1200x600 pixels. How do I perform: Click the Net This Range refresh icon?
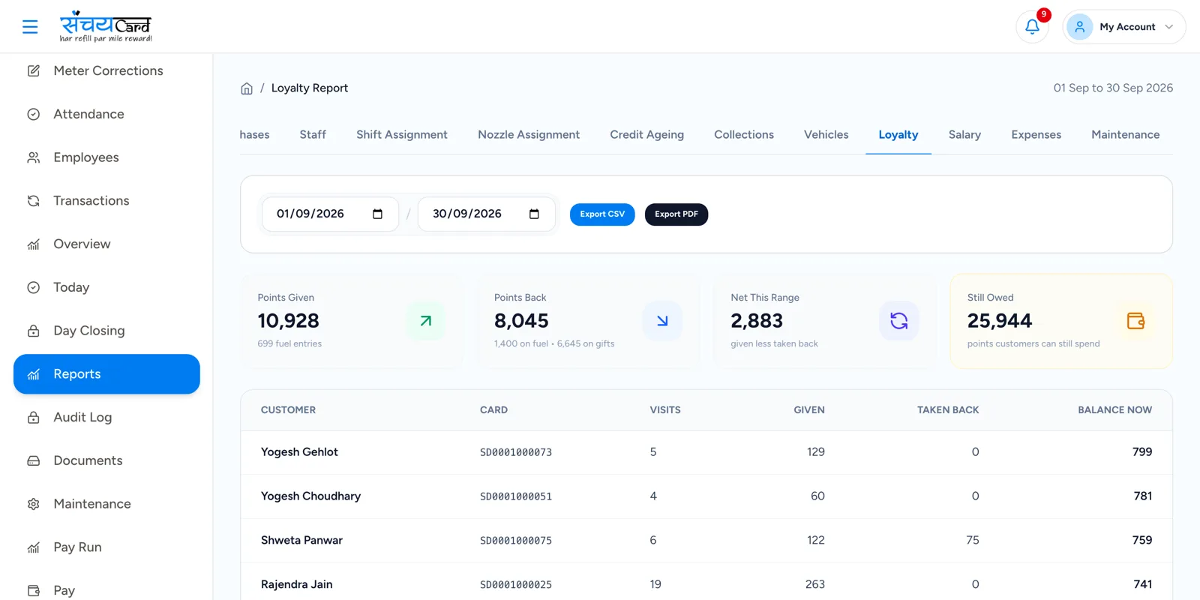(898, 321)
